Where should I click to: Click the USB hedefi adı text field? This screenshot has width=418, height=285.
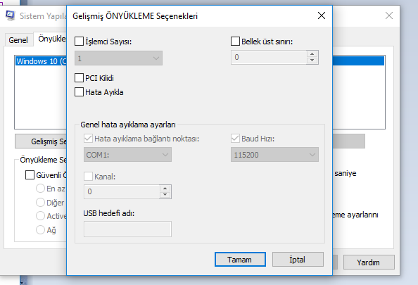127,229
